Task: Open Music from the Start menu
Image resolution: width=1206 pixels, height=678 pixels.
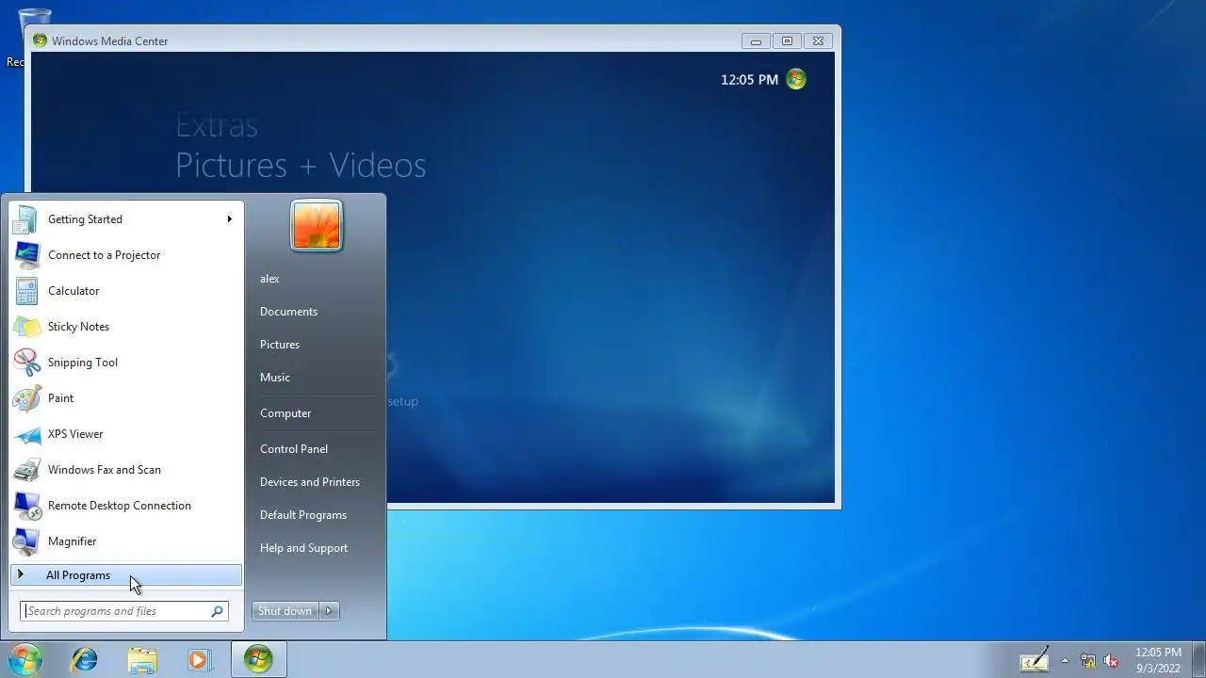Action: [275, 378]
